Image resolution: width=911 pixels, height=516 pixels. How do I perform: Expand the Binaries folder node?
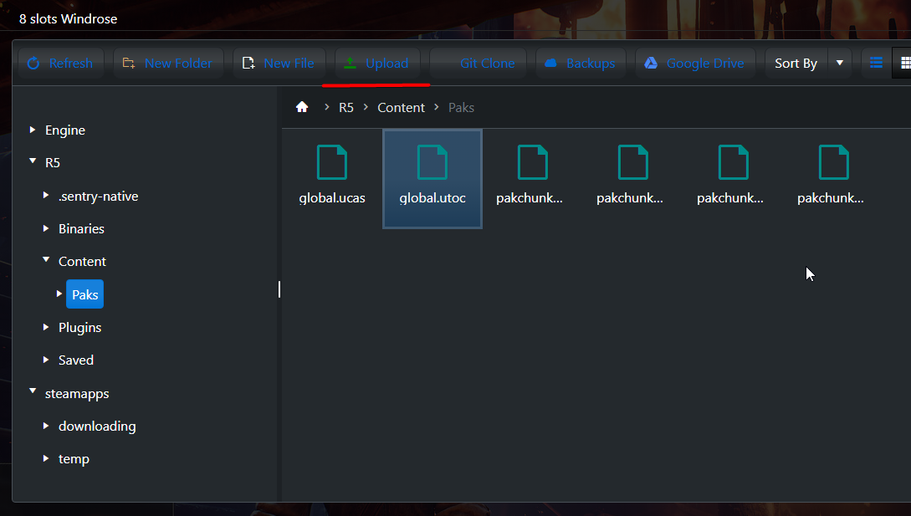[x=46, y=228]
